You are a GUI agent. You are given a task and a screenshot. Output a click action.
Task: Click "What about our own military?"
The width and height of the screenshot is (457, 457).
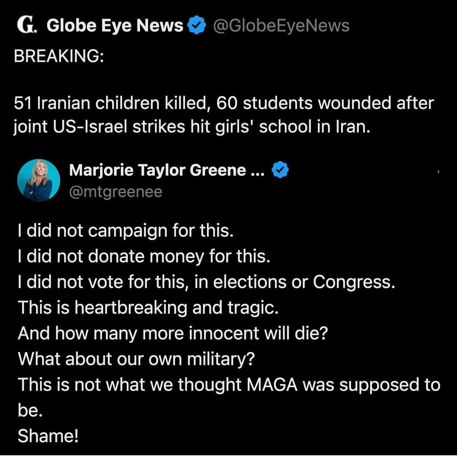pyautogui.click(x=136, y=359)
